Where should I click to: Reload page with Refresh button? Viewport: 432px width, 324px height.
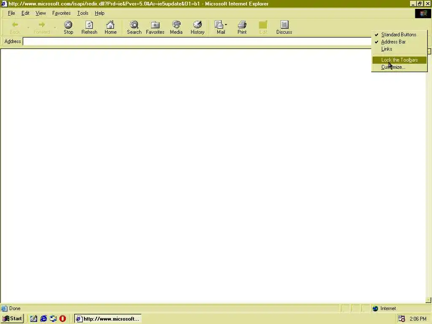click(x=89, y=27)
